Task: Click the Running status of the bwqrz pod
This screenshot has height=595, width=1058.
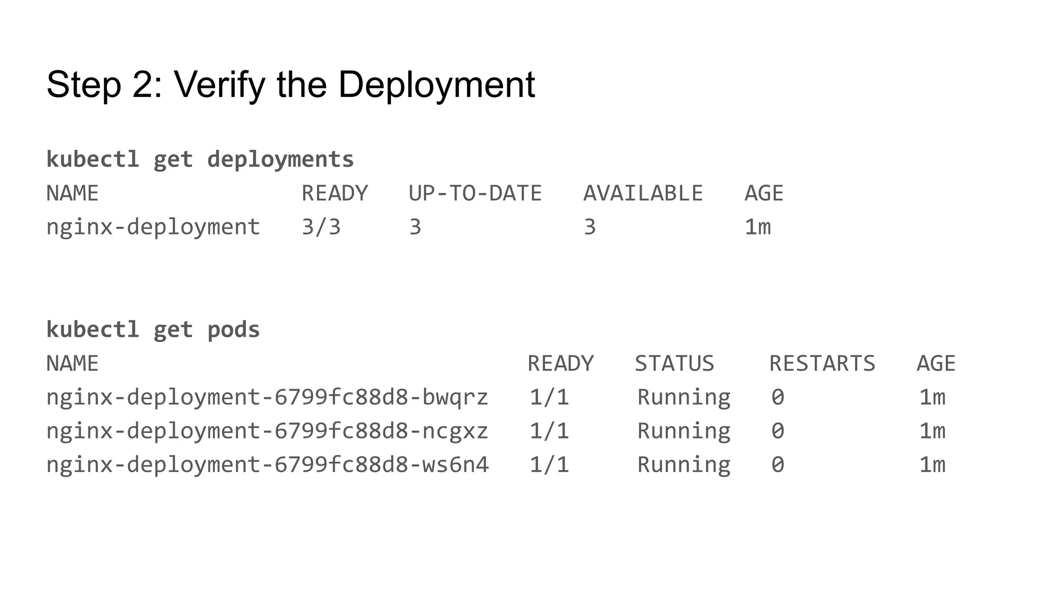Action: [x=684, y=398]
